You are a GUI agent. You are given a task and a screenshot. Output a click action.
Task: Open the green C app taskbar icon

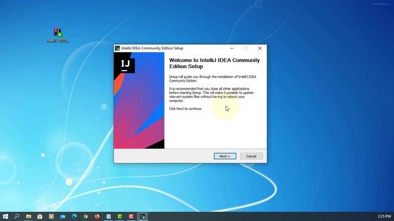[120, 216]
